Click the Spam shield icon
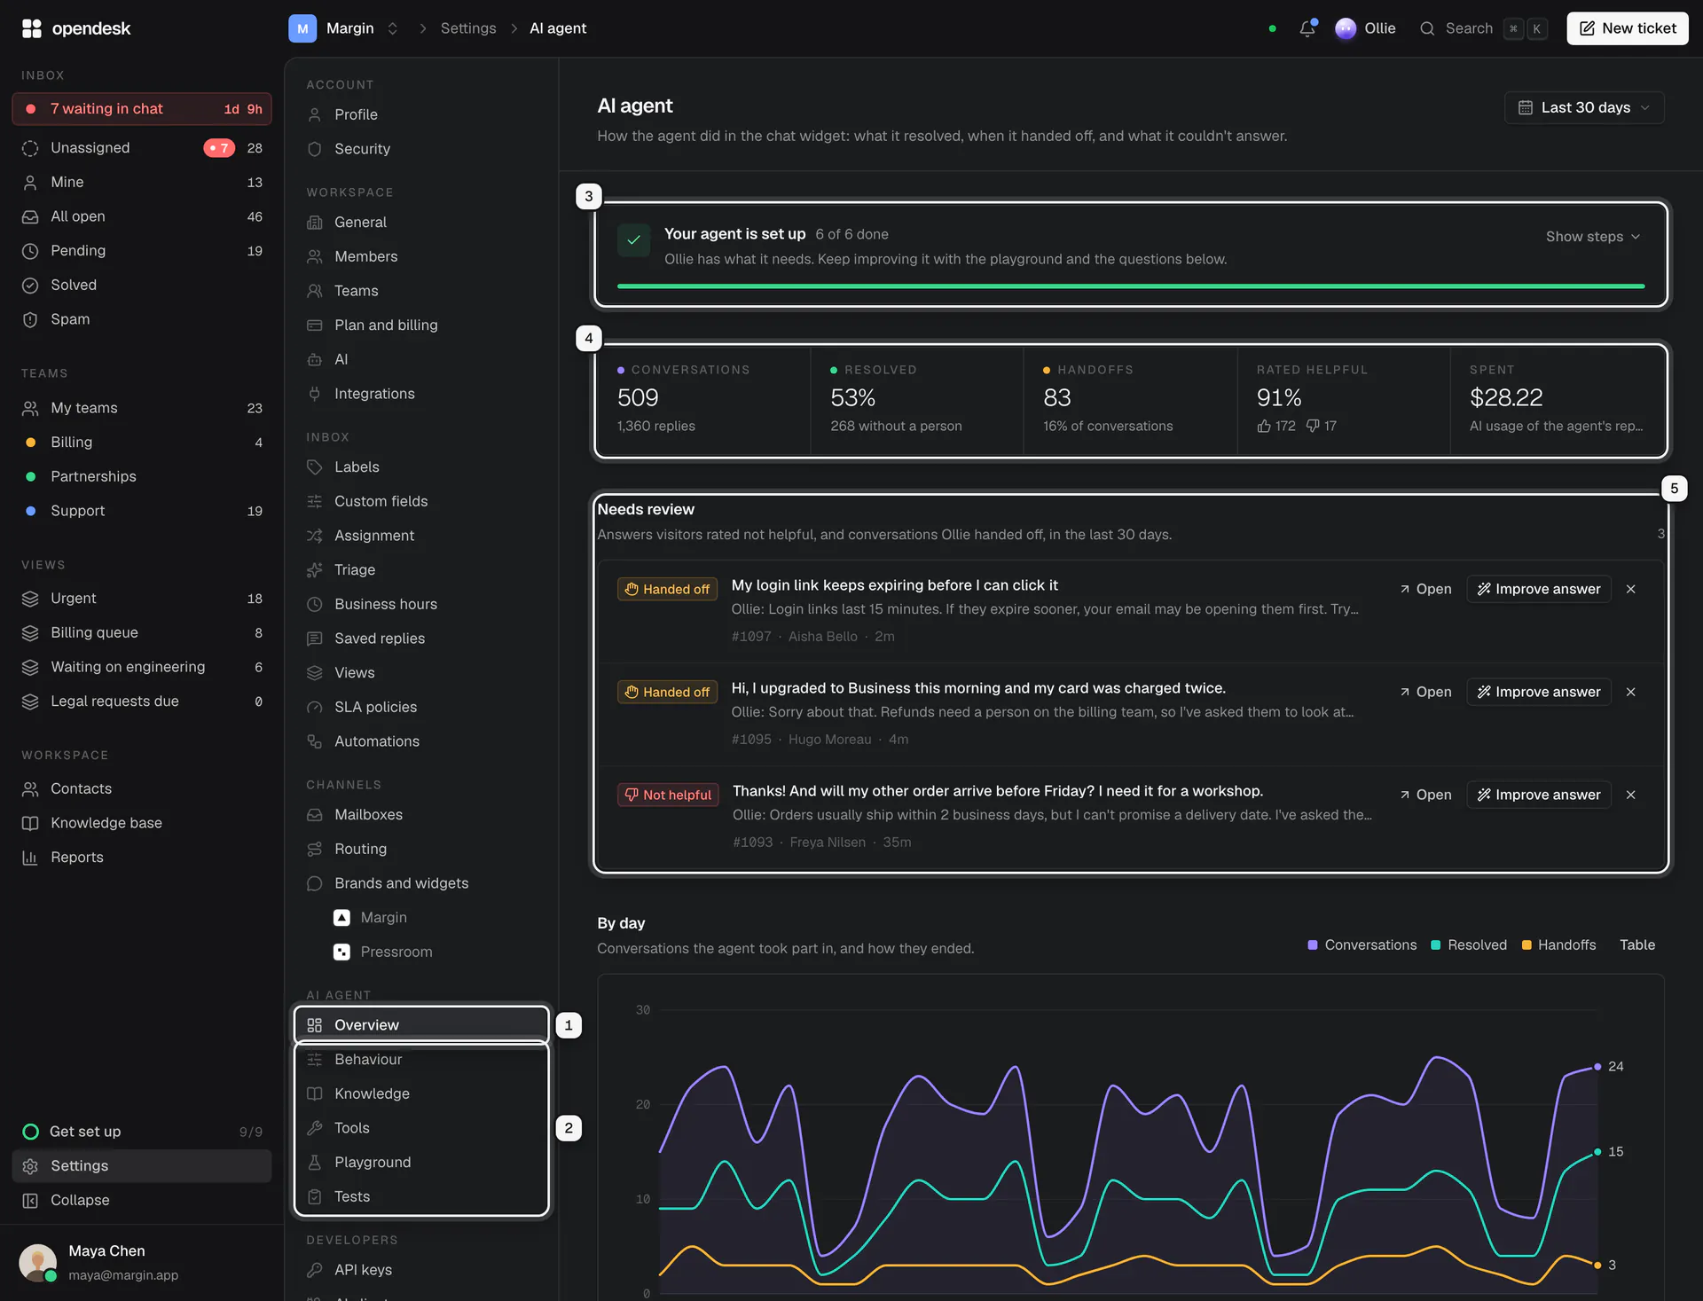 click(x=30, y=319)
